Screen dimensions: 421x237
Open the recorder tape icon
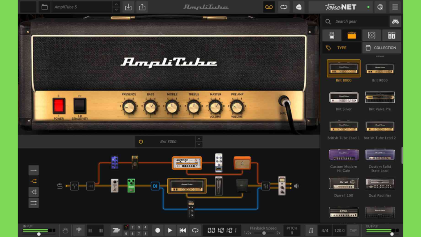[269, 7]
